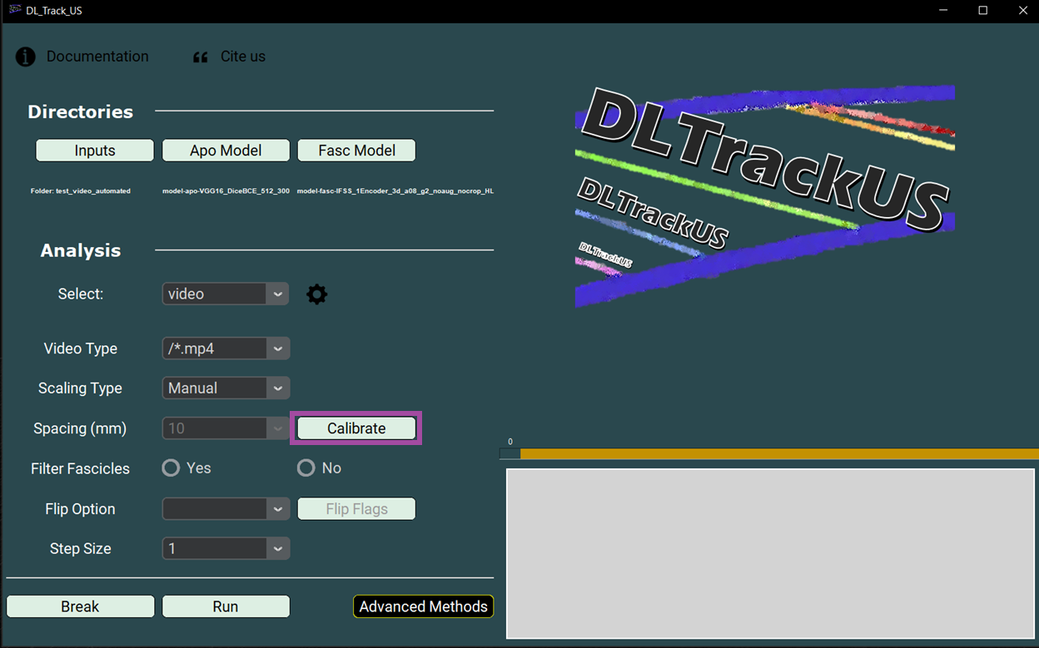This screenshot has height=648, width=1039.
Task: Enable Filter Fascicles by selecting Yes
Action: click(170, 467)
